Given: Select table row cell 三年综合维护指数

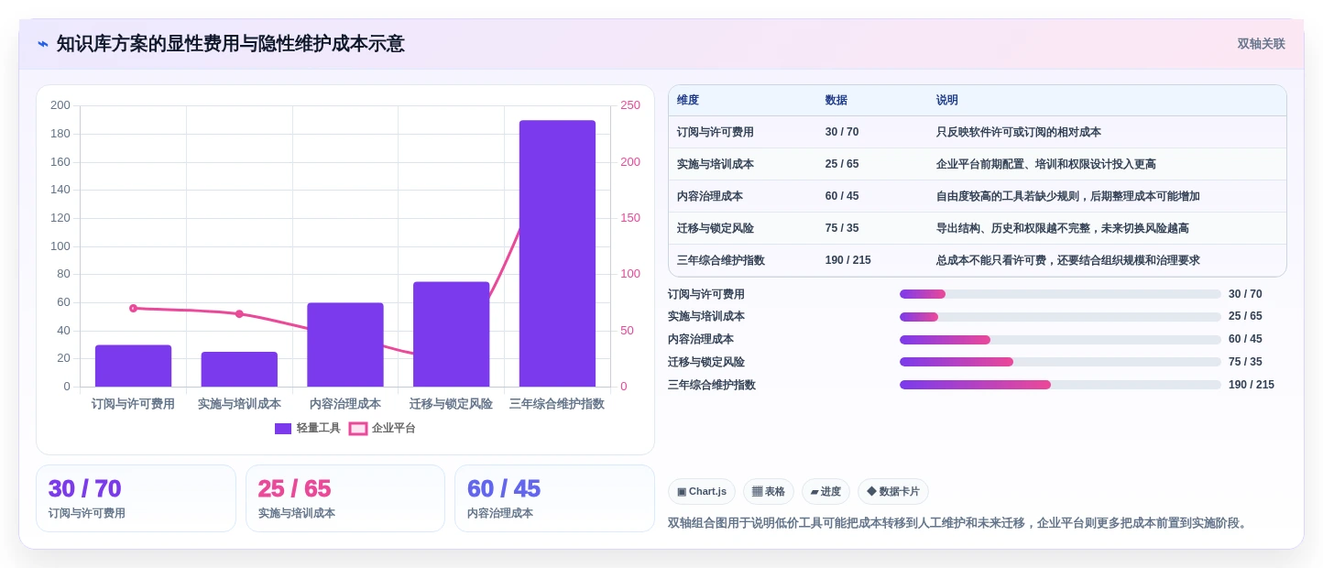Looking at the screenshot, I should [721, 260].
